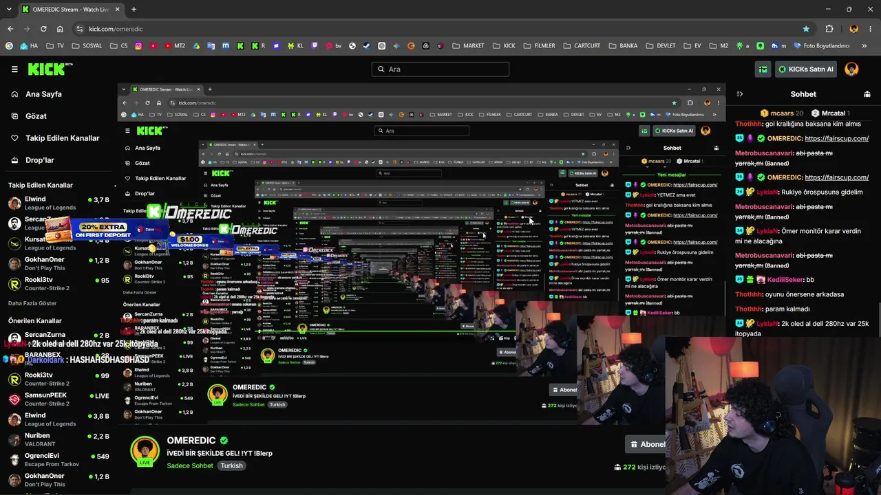Viewport: 881px width, 495px height.
Task: Collapse the Sohbet chat panel with the arrow icon
Action: (740, 94)
